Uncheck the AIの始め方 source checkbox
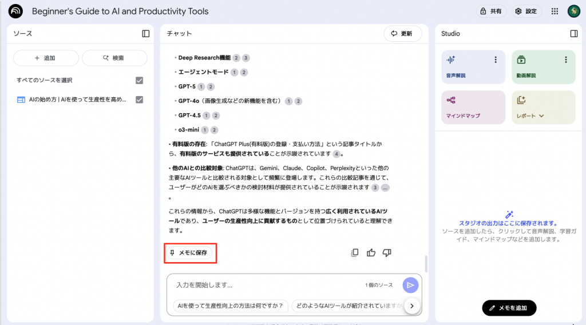The height and width of the screenshot is (325, 586). tap(139, 100)
